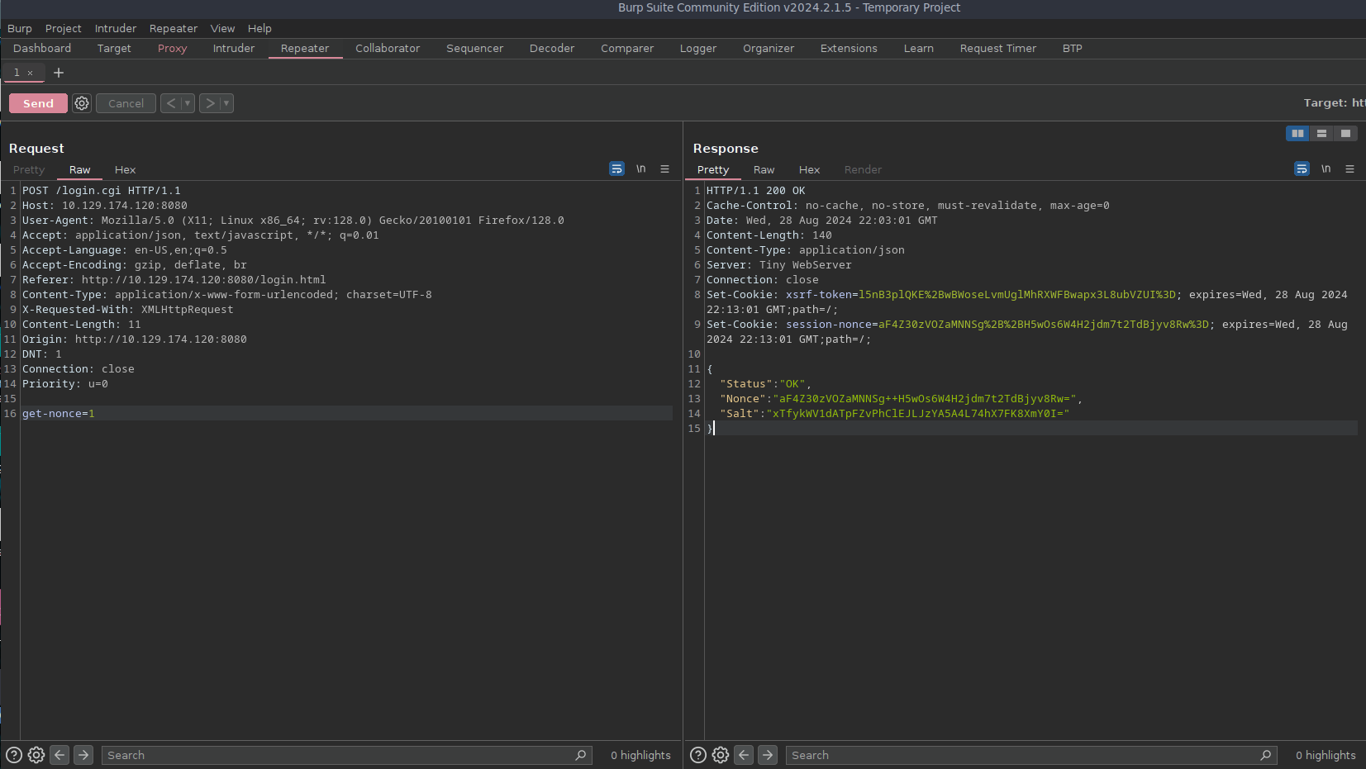
Task: Open Request pane search settings gear
Action: 36,755
